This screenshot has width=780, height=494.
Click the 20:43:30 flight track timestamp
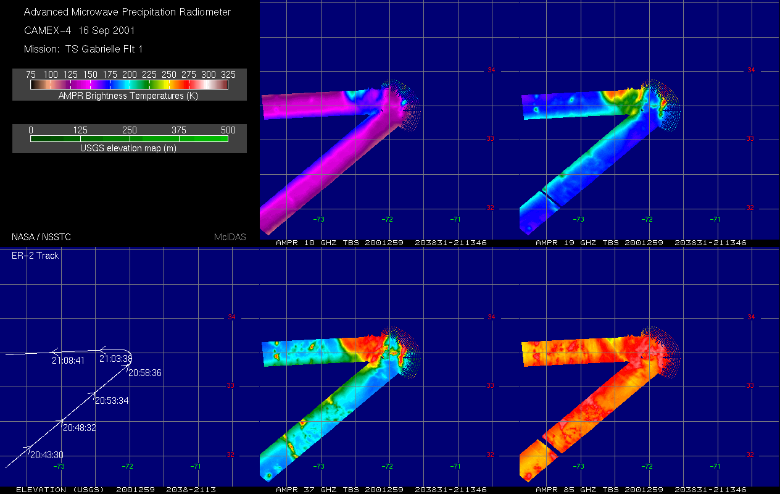[x=46, y=454]
